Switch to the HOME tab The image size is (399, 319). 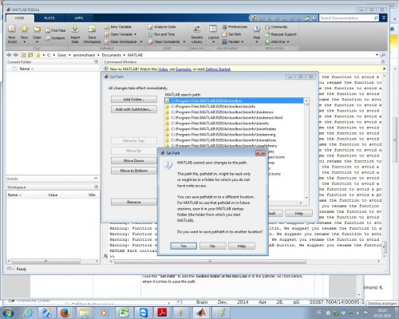pyautogui.click(x=20, y=18)
